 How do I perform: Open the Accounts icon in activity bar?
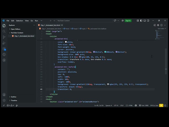click(x=4, y=95)
